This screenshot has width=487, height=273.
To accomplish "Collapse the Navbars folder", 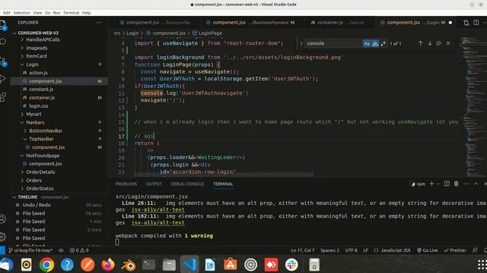I will coord(35,122).
